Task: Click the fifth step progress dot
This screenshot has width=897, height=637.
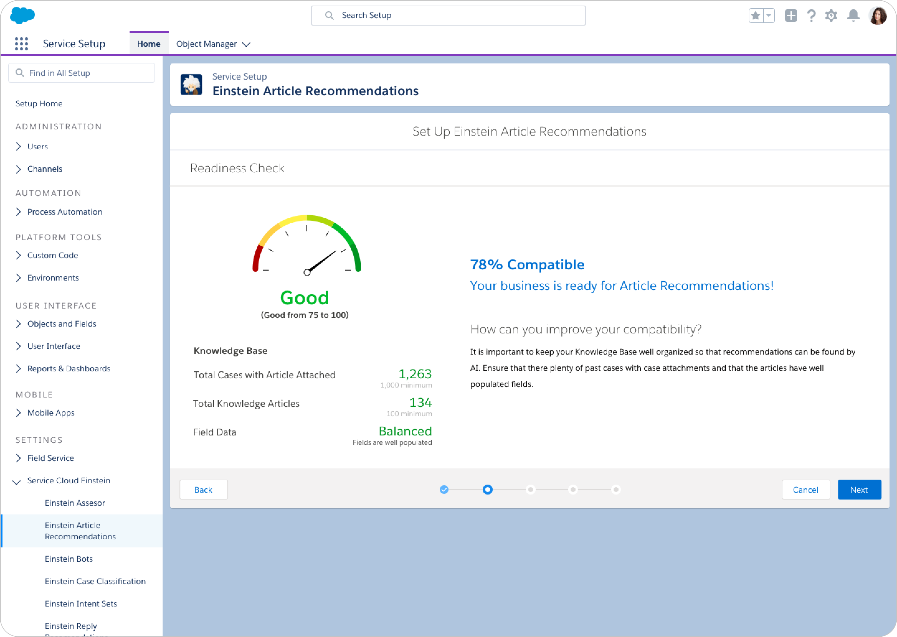Action: point(616,490)
